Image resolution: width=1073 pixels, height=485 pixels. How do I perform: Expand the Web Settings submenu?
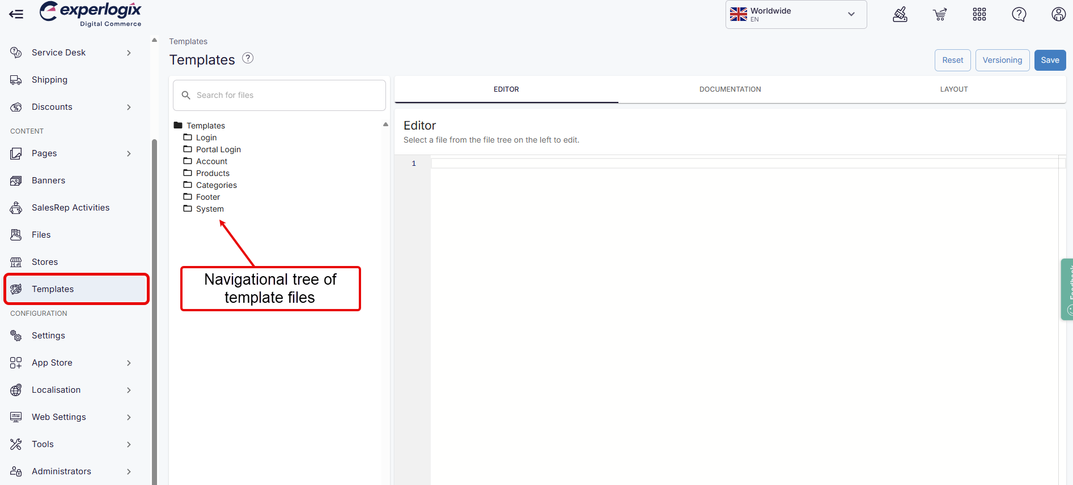click(x=129, y=417)
